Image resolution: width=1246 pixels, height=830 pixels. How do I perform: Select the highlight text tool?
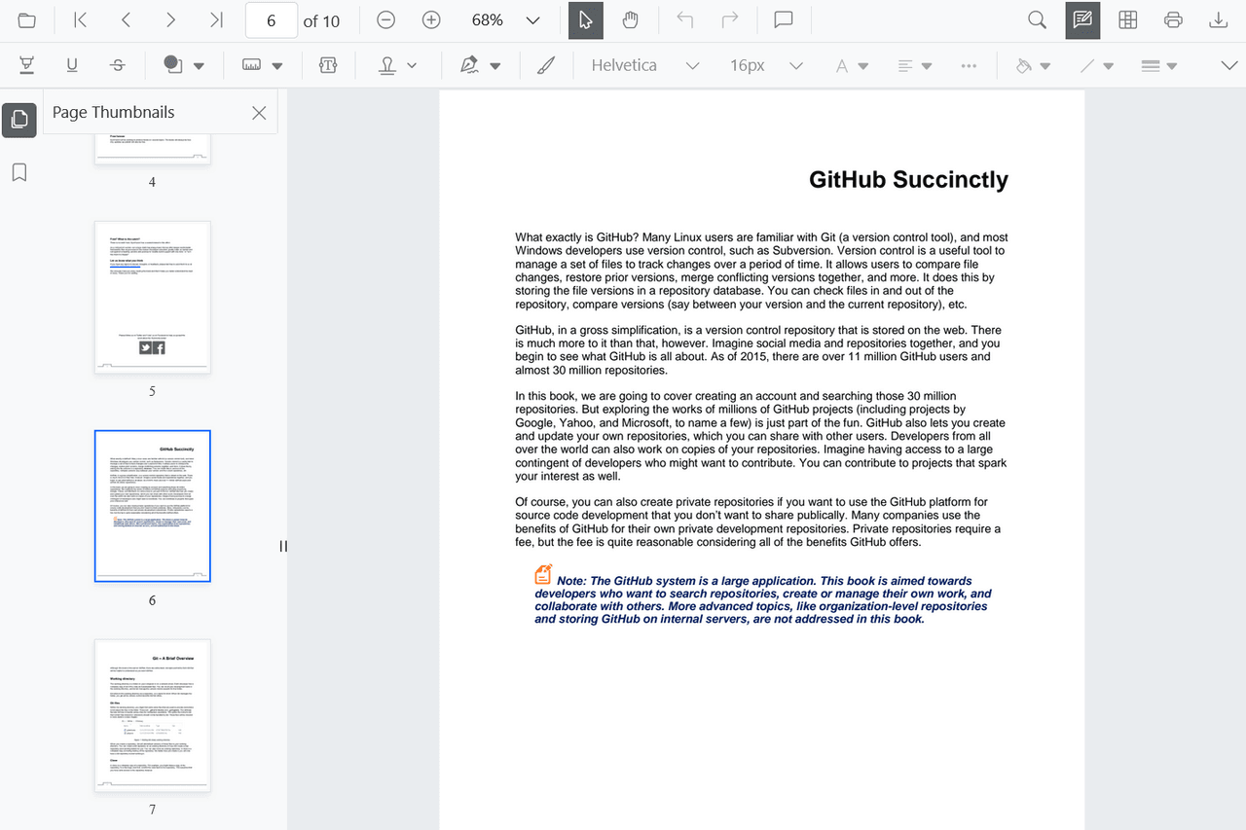tap(27, 65)
